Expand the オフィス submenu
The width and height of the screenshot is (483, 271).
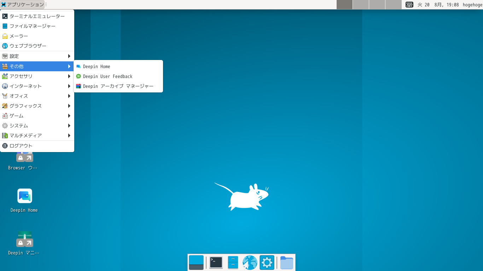click(37, 96)
